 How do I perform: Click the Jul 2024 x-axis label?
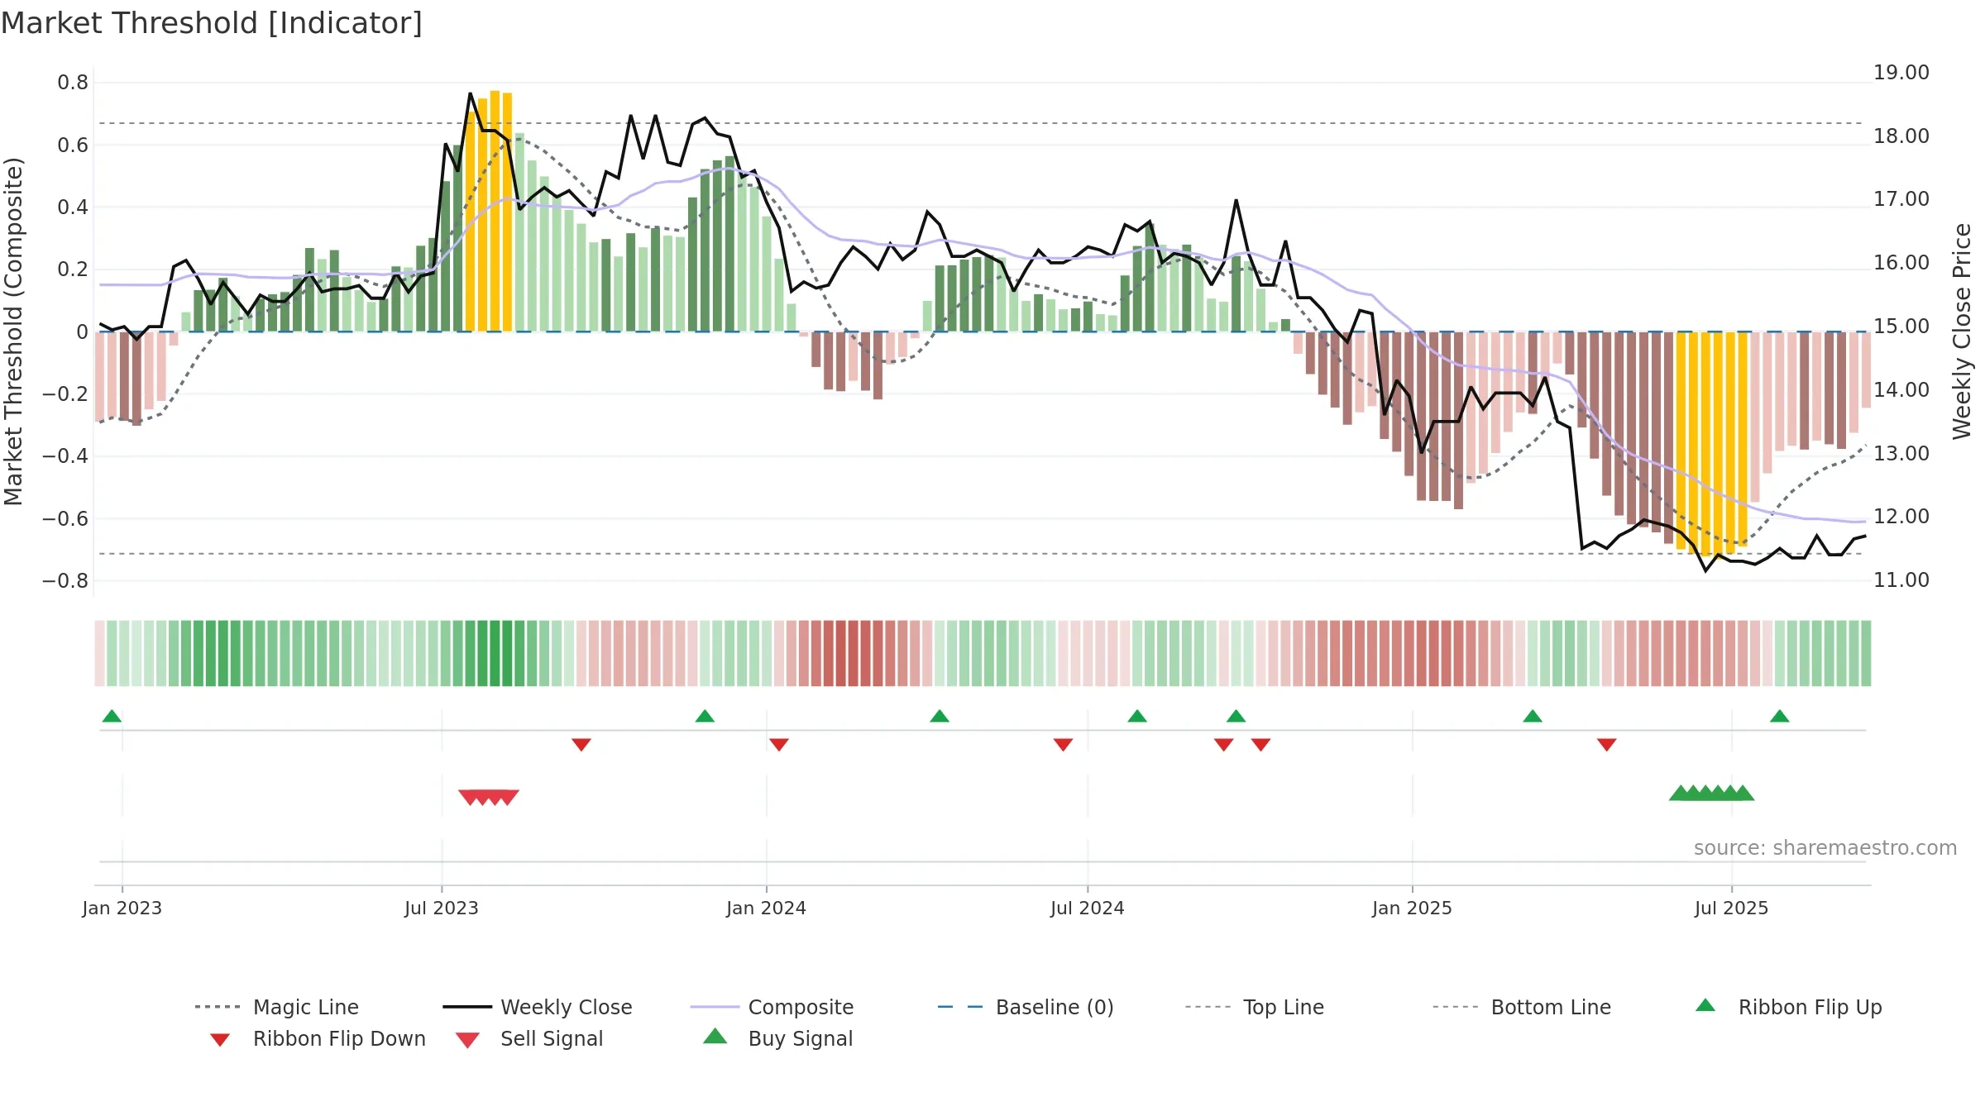pyautogui.click(x=1088, y=908)
